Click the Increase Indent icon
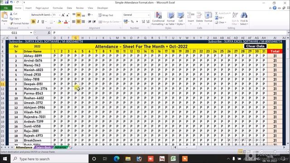 coord(94,22)
